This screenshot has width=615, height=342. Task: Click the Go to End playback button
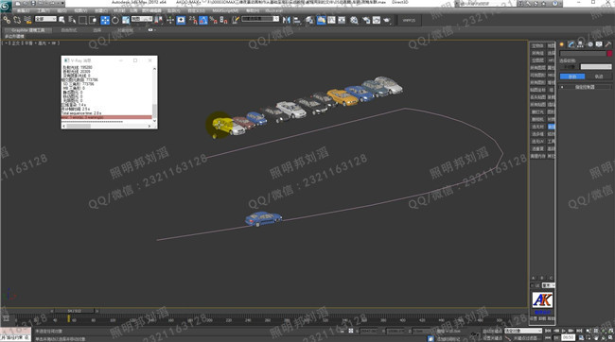(579, 331)
